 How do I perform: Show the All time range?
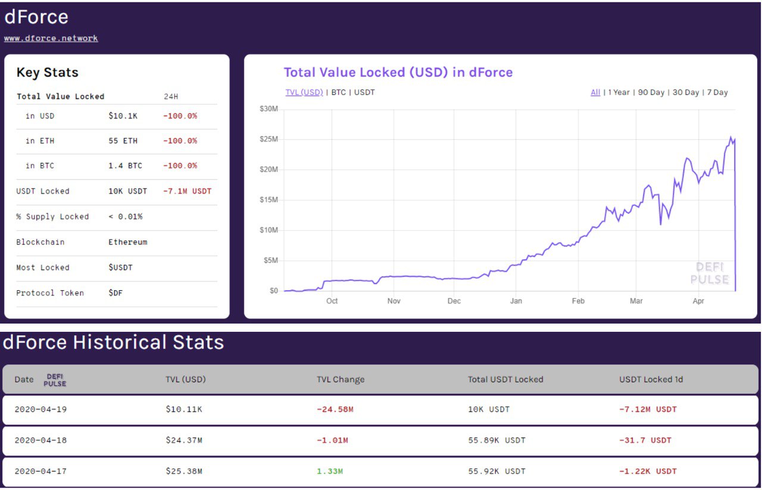click(x=595, y=92)
